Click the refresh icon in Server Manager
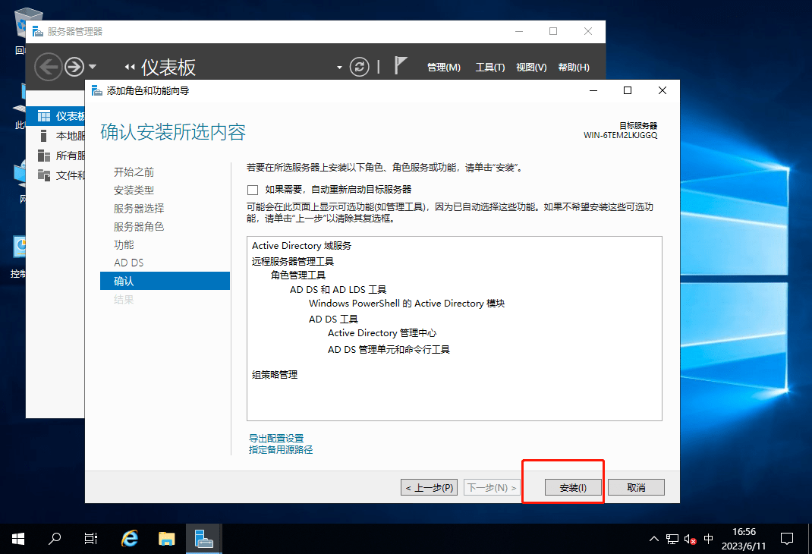 [359, 67]
